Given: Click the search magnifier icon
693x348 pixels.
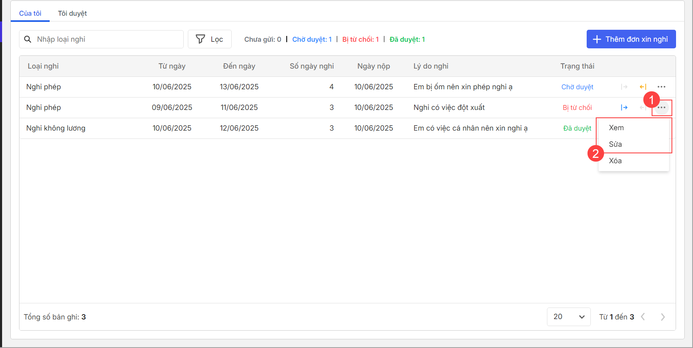Looking at the screenshot, I should point(28,39).
